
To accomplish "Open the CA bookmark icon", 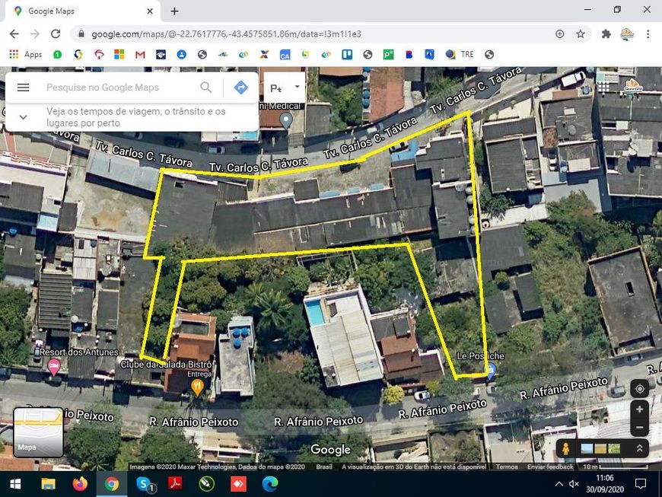I will pyautogui.click(x=285, y=55).
